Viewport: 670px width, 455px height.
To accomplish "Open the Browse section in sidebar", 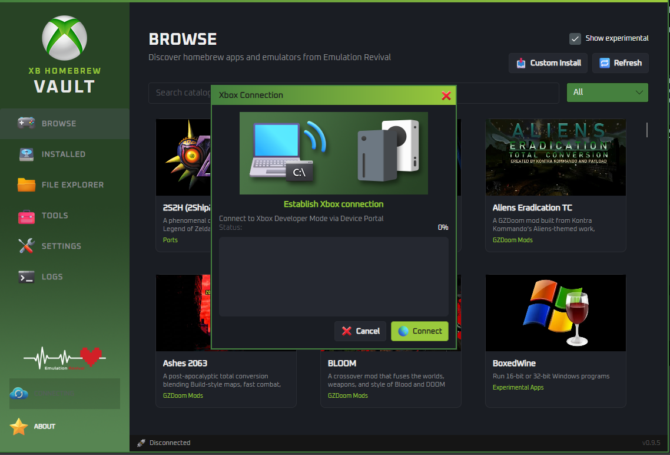I will 65,124.
